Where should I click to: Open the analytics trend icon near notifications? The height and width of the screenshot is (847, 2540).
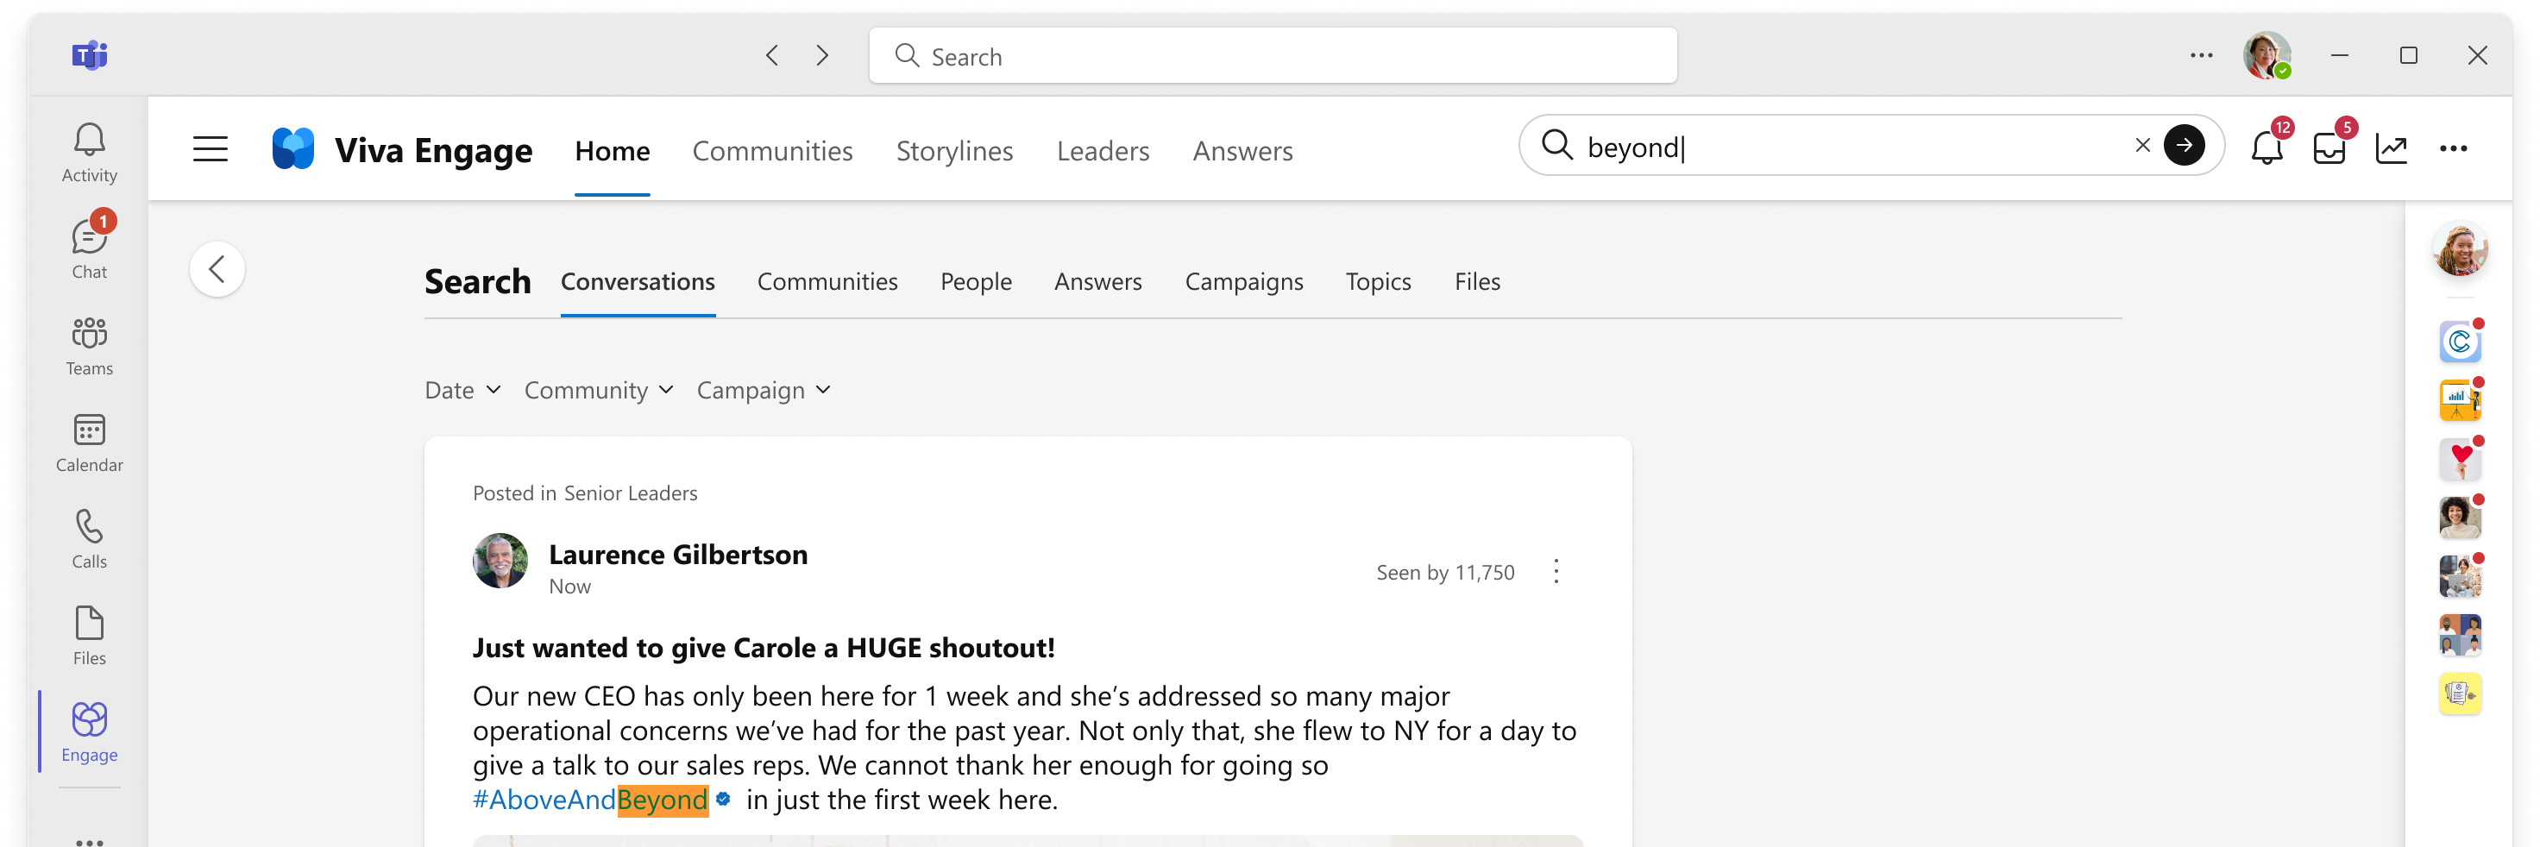pyautogui.click(x=2392, y=149)
